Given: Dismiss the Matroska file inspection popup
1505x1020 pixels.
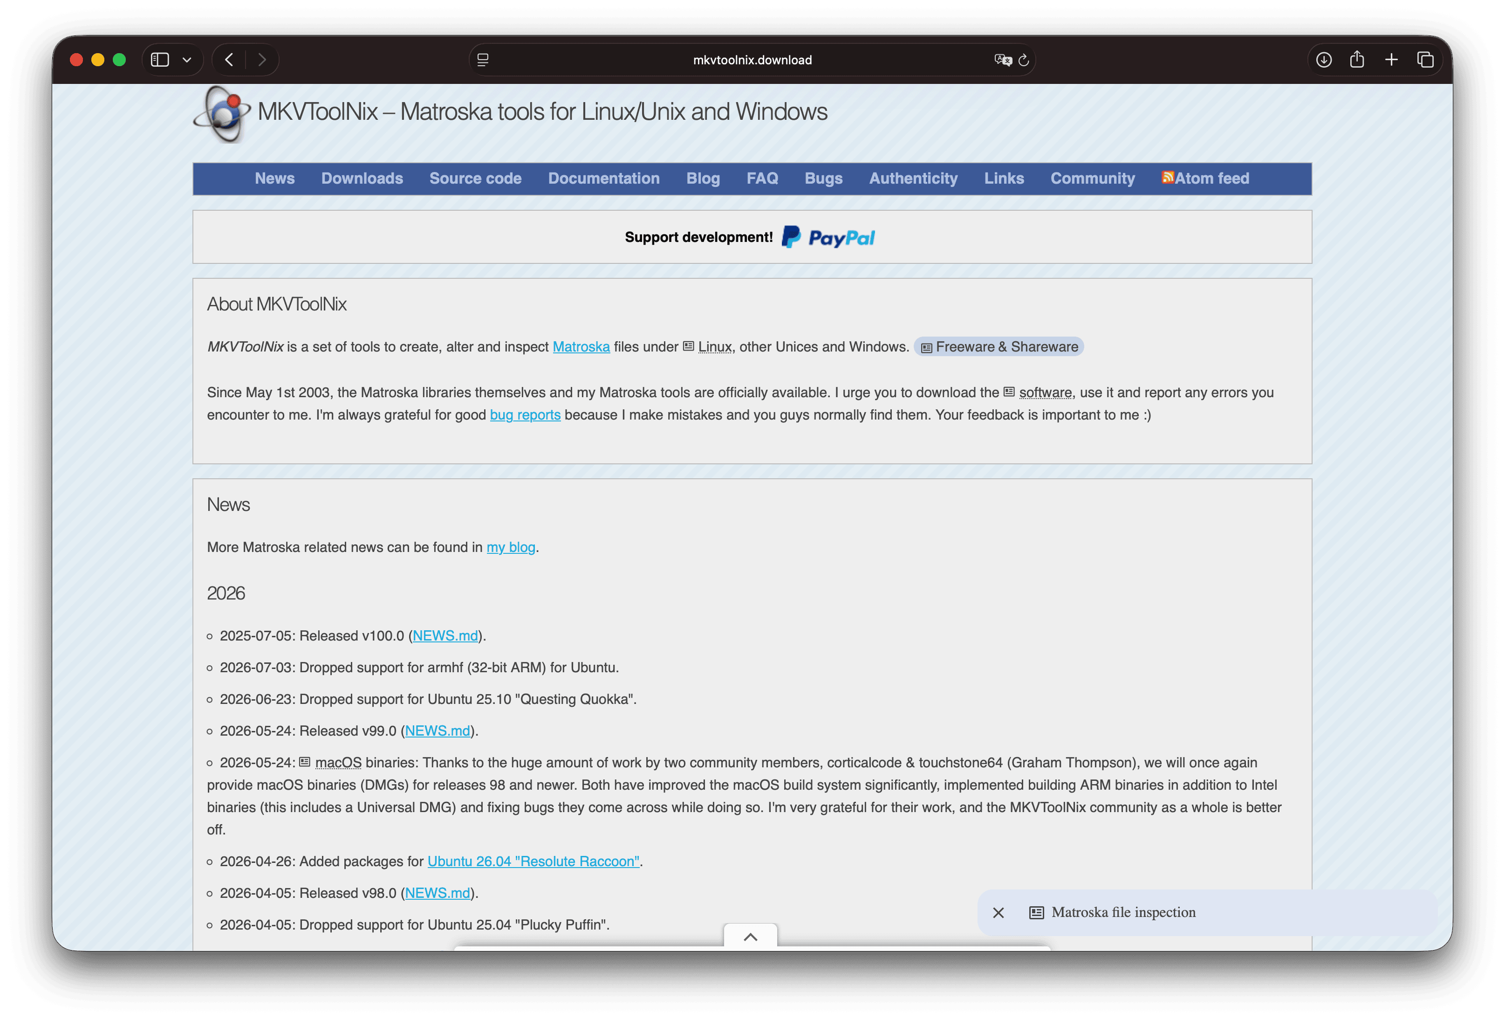Looking at the screenshot, I should coord(999,912).
